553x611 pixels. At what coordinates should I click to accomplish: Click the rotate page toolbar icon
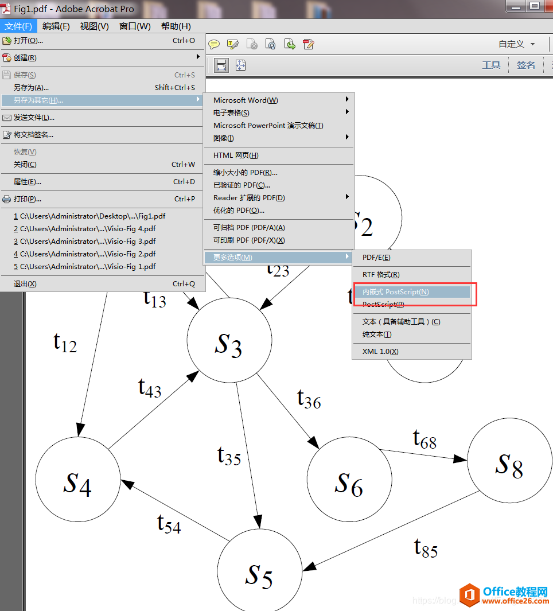coord(270,44)
